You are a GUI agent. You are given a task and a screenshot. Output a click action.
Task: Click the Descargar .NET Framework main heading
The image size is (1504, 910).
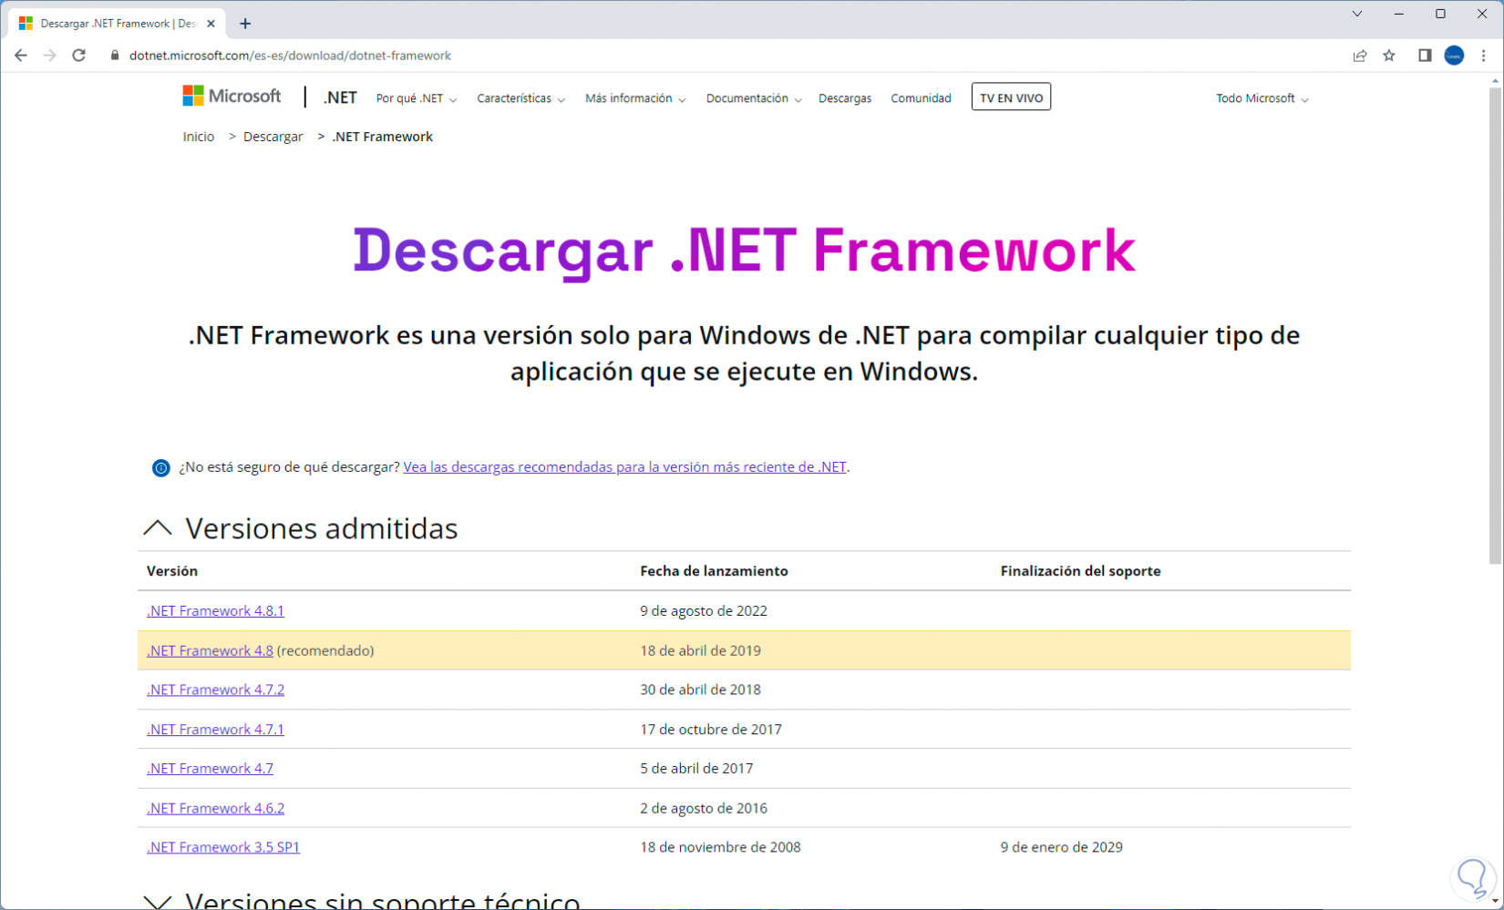coord(744,251)
